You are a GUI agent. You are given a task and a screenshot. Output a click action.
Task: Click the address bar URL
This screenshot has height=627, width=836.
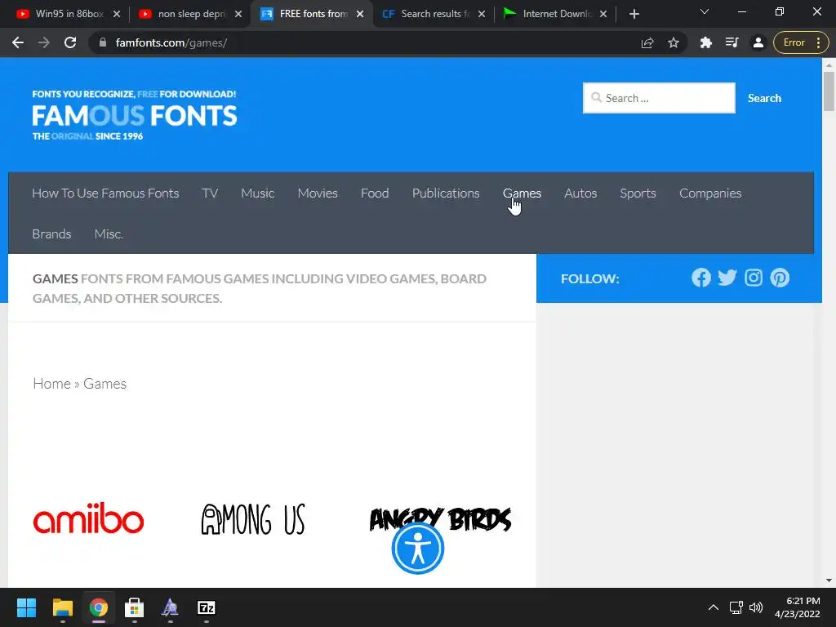coord(171,42)
